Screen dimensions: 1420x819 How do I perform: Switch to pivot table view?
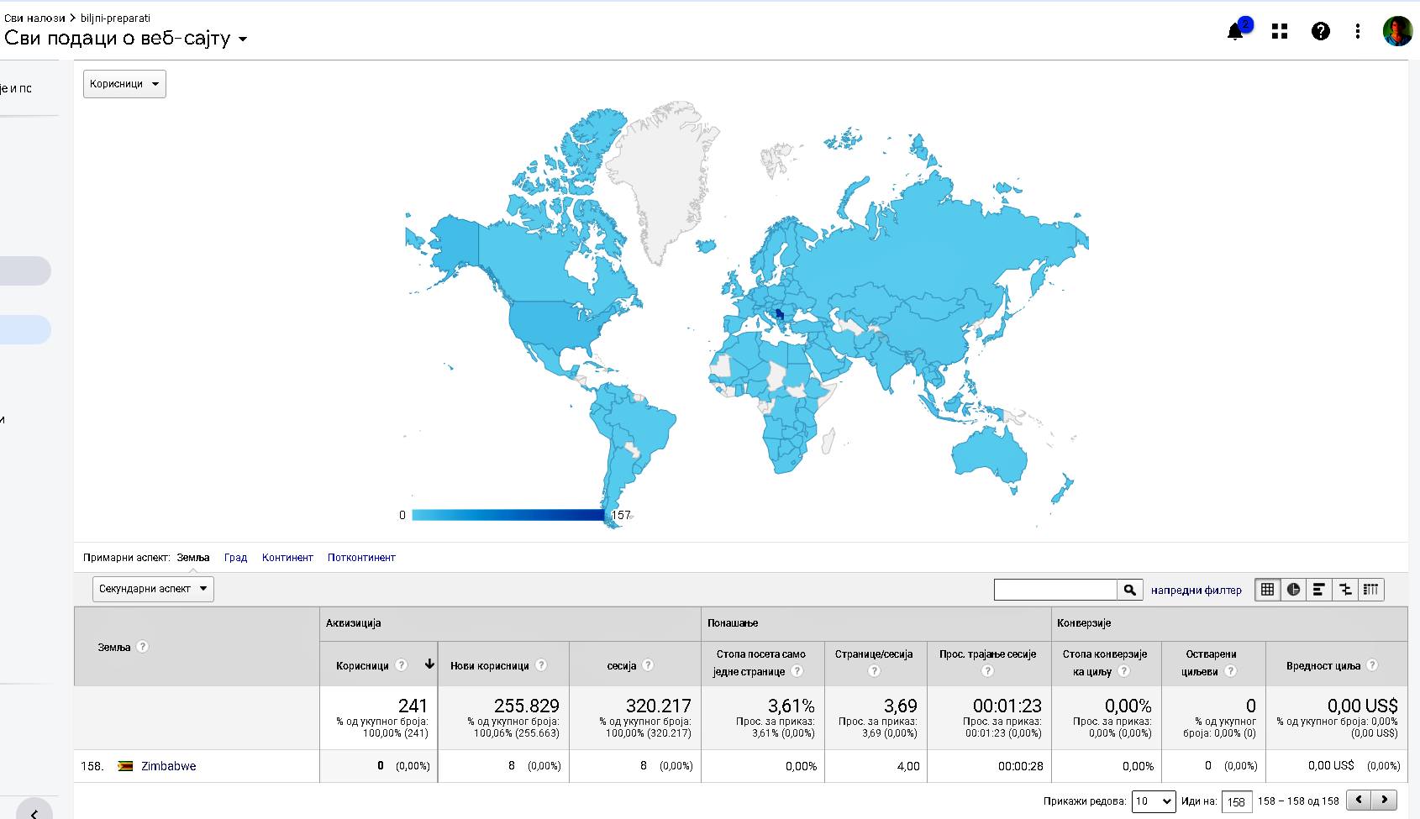point(1371,590)
